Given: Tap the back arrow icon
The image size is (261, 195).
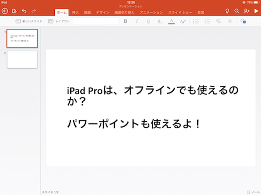Looking at the screenshot, I should click(x=5, y=11).
